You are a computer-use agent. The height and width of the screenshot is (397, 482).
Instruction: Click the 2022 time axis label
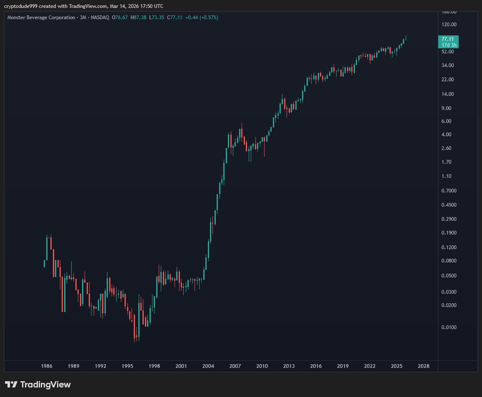(370, 366)
